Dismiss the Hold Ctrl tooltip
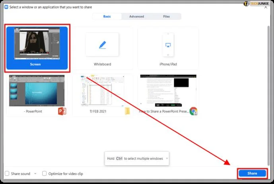Viewport: 274px width, 184px height. tap(167, 158)
